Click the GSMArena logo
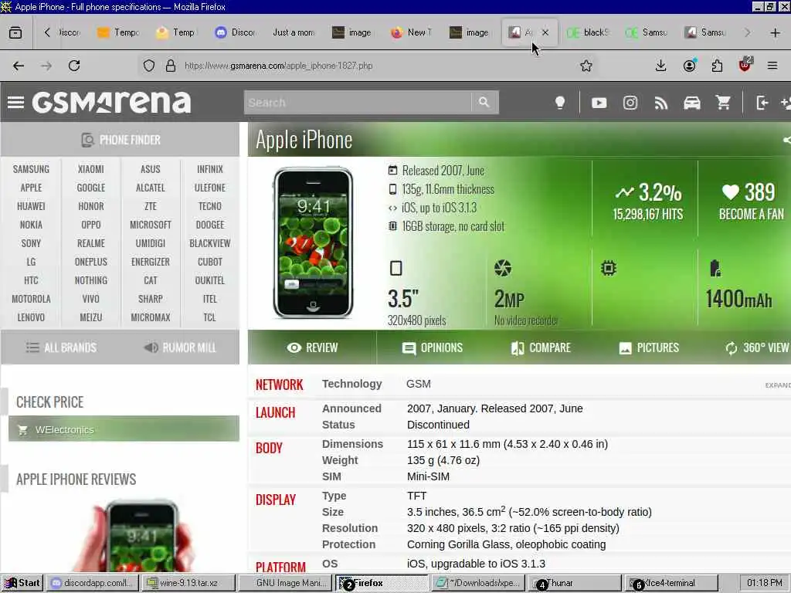The height and width of the screenshot is (593, 791). 111,102
